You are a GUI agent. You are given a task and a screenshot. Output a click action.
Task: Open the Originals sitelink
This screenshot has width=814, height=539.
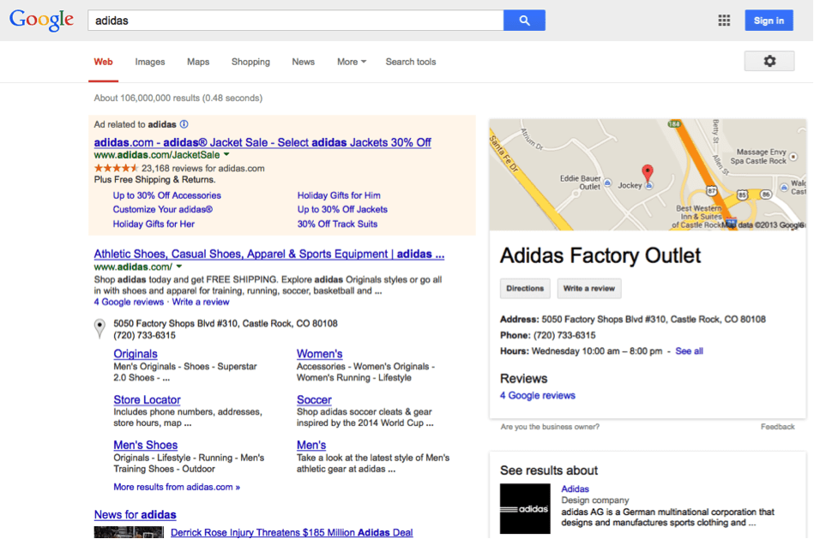pyautogui.click(x=136, y=354)
